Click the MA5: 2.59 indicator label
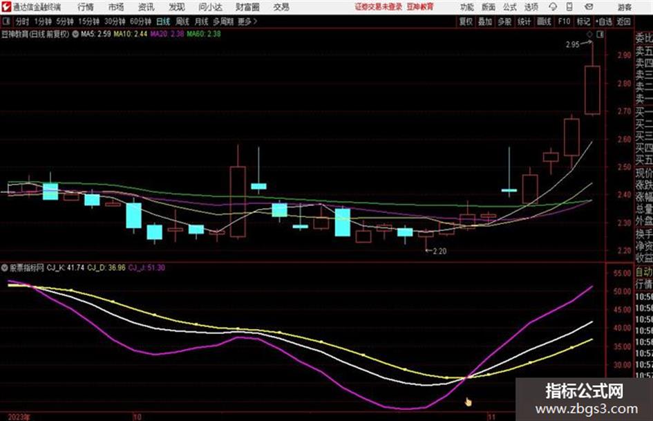 96,34
